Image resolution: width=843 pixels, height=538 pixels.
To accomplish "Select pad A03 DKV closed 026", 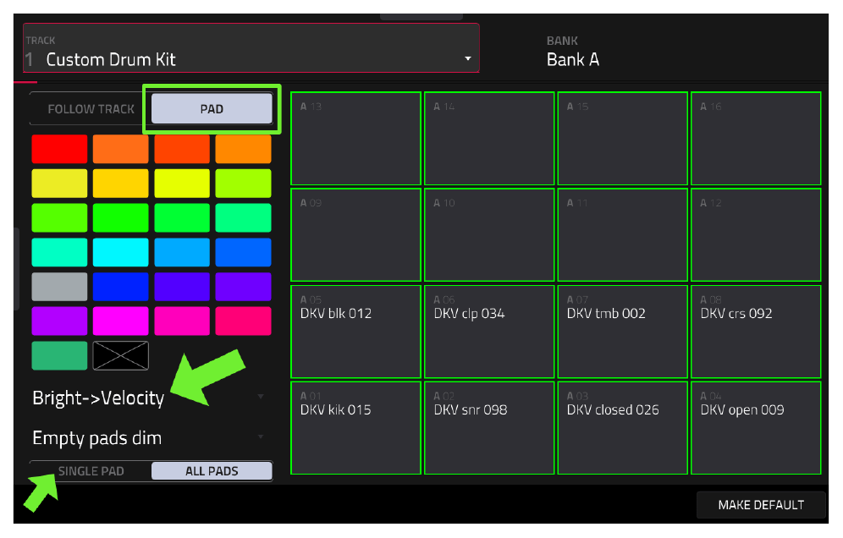I will coord(623,428).
